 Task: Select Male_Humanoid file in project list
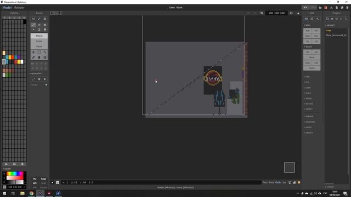(336, 35)
